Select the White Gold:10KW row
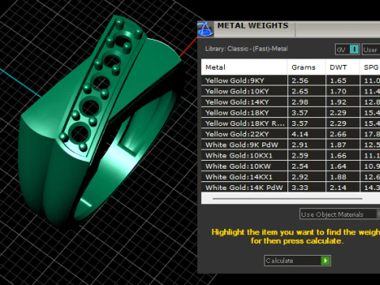The width and height of the screenshot is (380, 285). pyautogui.click(x=291, y=166)
